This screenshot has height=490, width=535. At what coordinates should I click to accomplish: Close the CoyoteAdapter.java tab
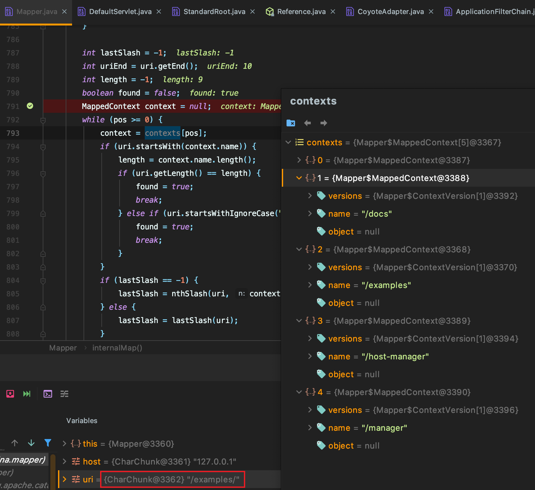[431, 12]
